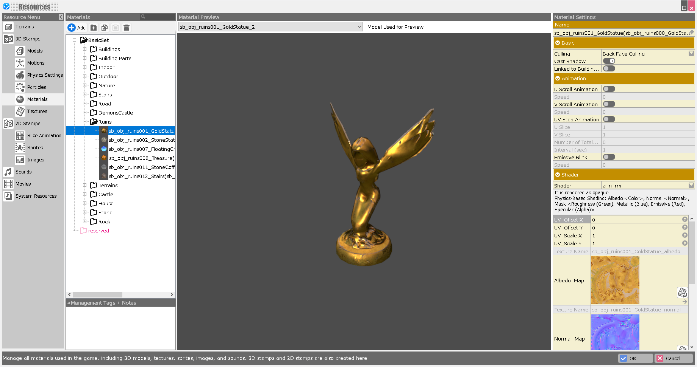Image resolution: width=697 pixels, height=367 pixels.
Task: Open the Culling dropdown
Action: [x=691, y=54]
